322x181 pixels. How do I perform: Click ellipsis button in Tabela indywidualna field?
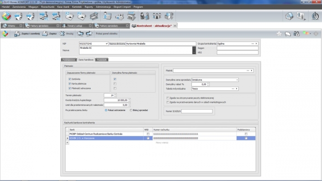[x=233, y=88]
